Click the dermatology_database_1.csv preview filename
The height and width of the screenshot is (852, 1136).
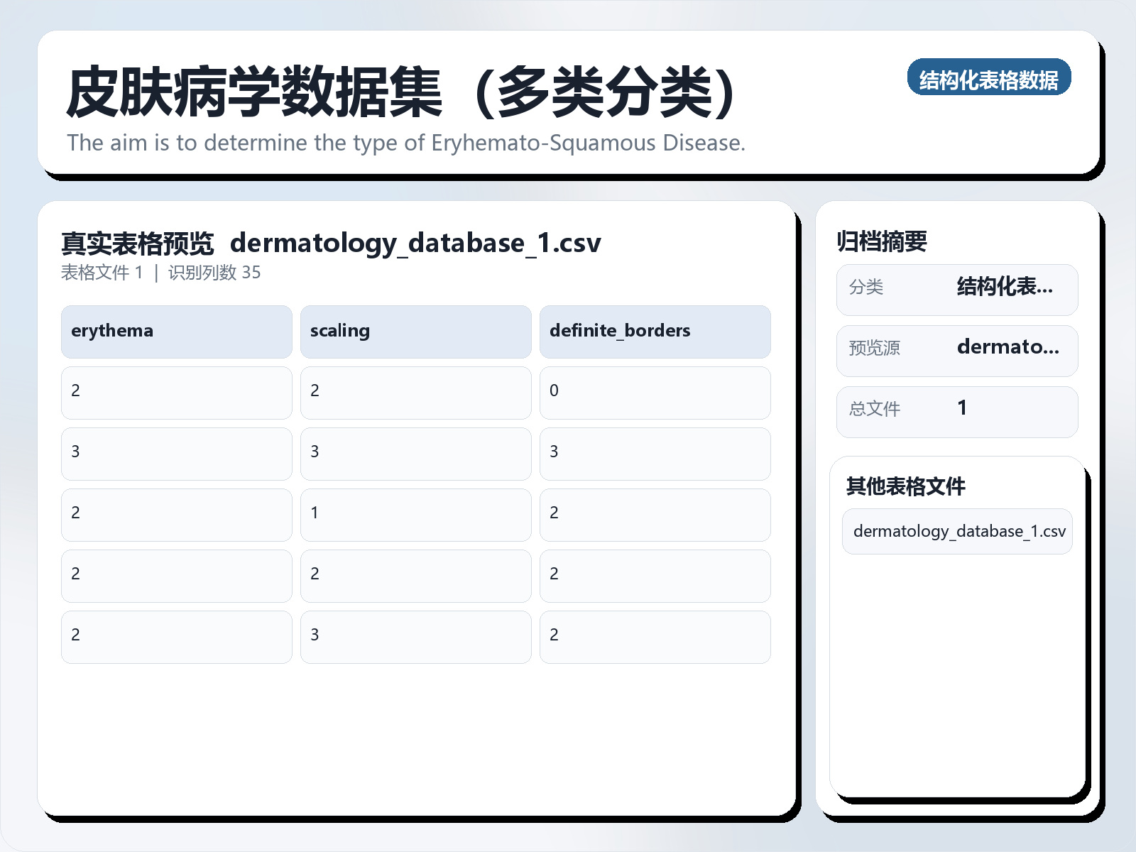(x=417, y=243)
